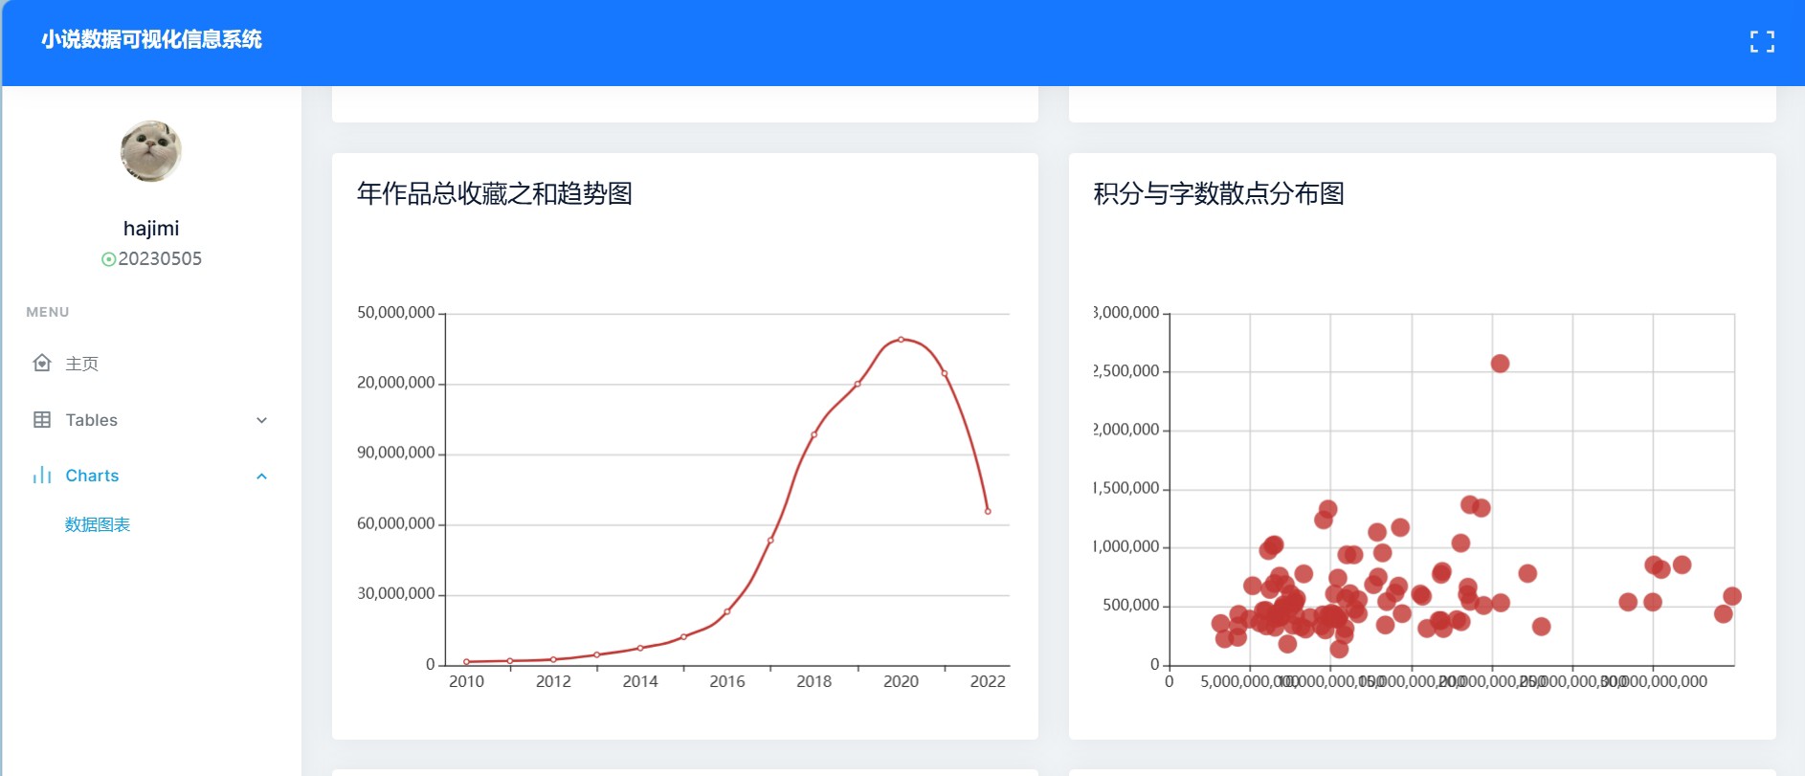The image size is (1805, 776).
Task: Click the MENU section label
Action: point(48,312)
